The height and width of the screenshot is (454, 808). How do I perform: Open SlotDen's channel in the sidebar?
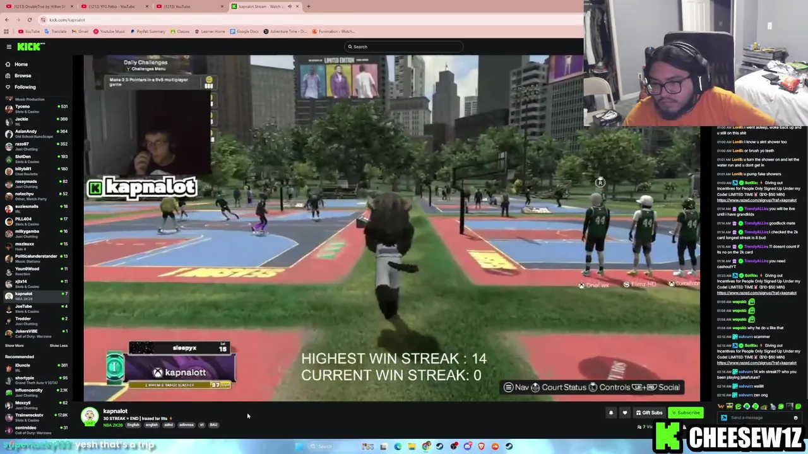tap(35, 158)
